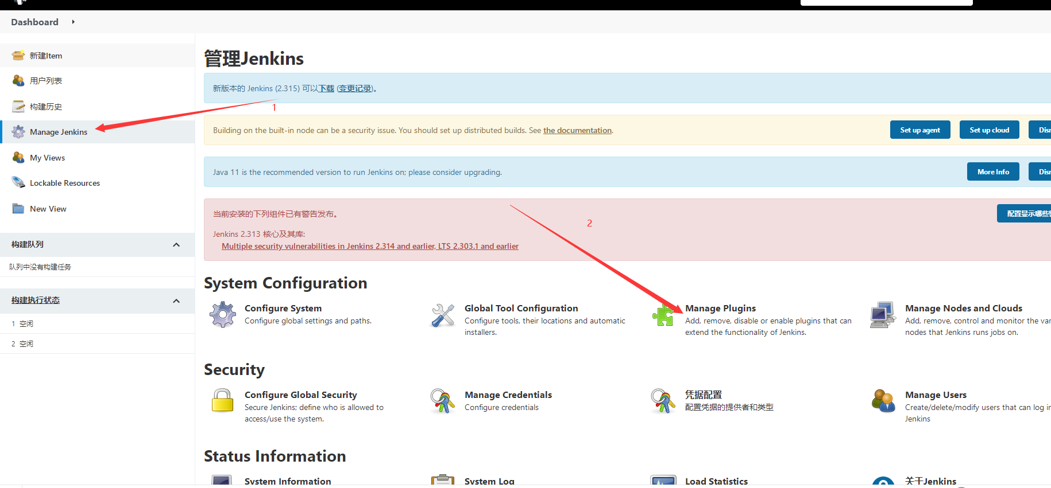Open the Load Statistics link
The width and height of the screenshot is (1051, 488).
[716, 481]
